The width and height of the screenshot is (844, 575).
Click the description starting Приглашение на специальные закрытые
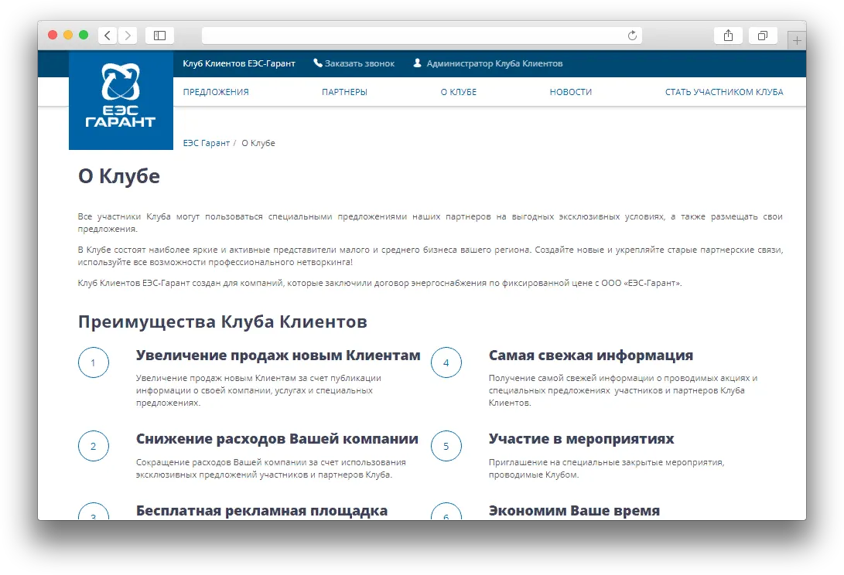607,468
